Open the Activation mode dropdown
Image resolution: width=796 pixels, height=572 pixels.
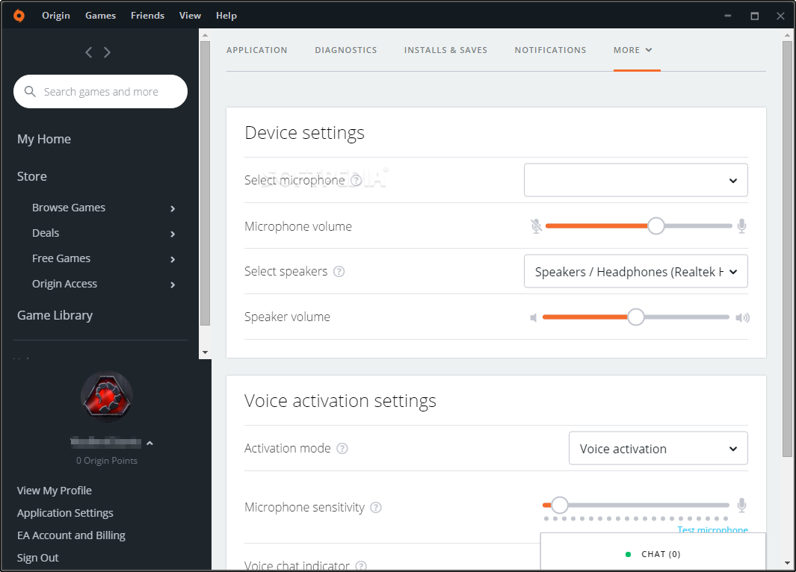coord(658,448)
